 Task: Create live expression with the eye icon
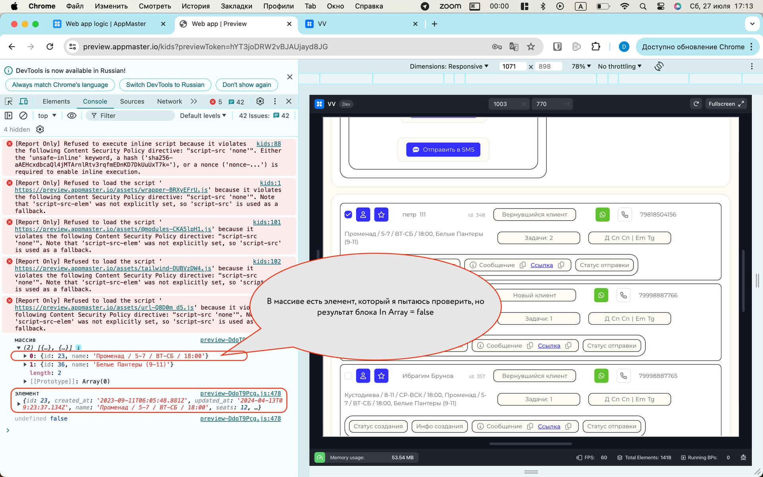point(72,116)
